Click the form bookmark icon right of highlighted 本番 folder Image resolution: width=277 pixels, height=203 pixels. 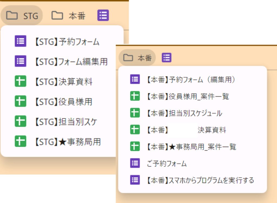tap(166, 57)
